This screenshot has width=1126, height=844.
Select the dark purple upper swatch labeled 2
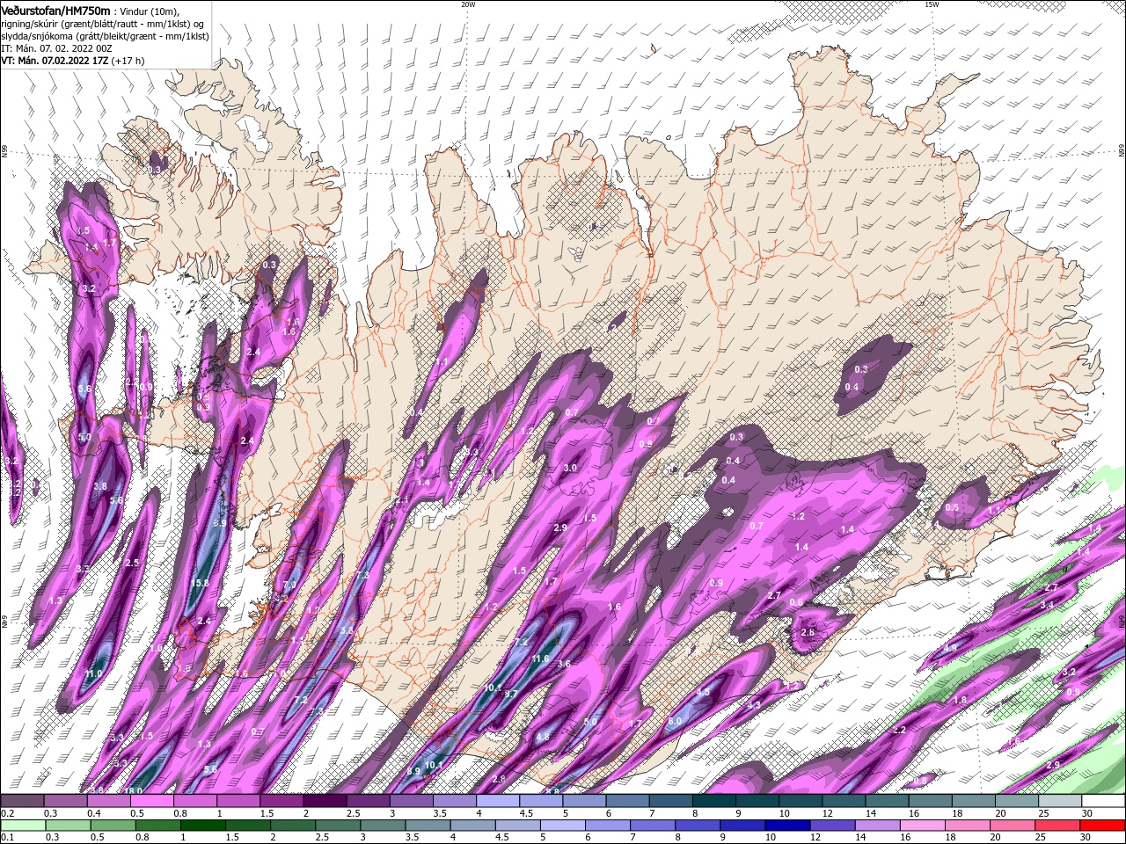[325, 801]
